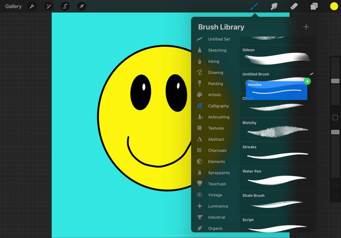Viewport: 341px width, 238px height.
Task: Open the Luminance brush set
Action: tap(213, 206)
